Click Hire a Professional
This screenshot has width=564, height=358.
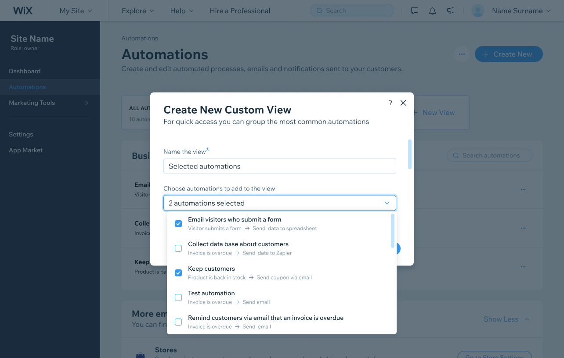(x=240, y=11)
